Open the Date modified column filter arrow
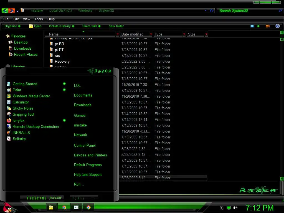Viewport: 284px width, 213px height. pos(151,34)
